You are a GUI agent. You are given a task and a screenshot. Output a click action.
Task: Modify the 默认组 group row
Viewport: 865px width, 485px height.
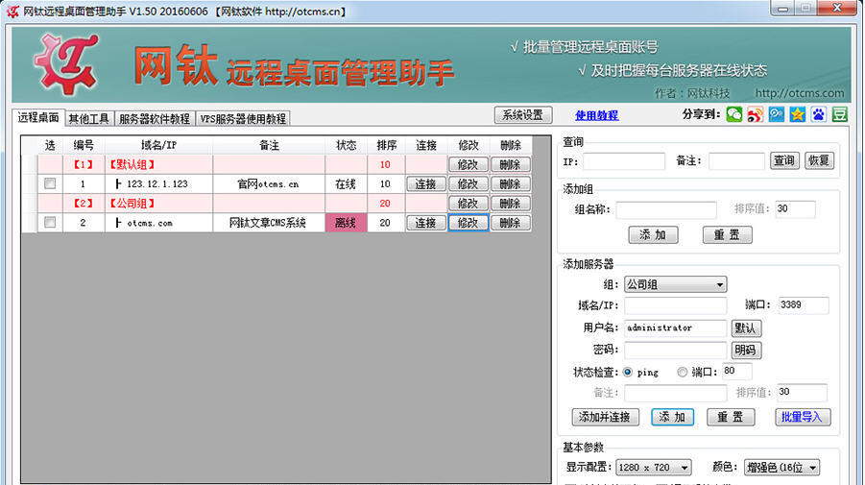click(468, 164)
